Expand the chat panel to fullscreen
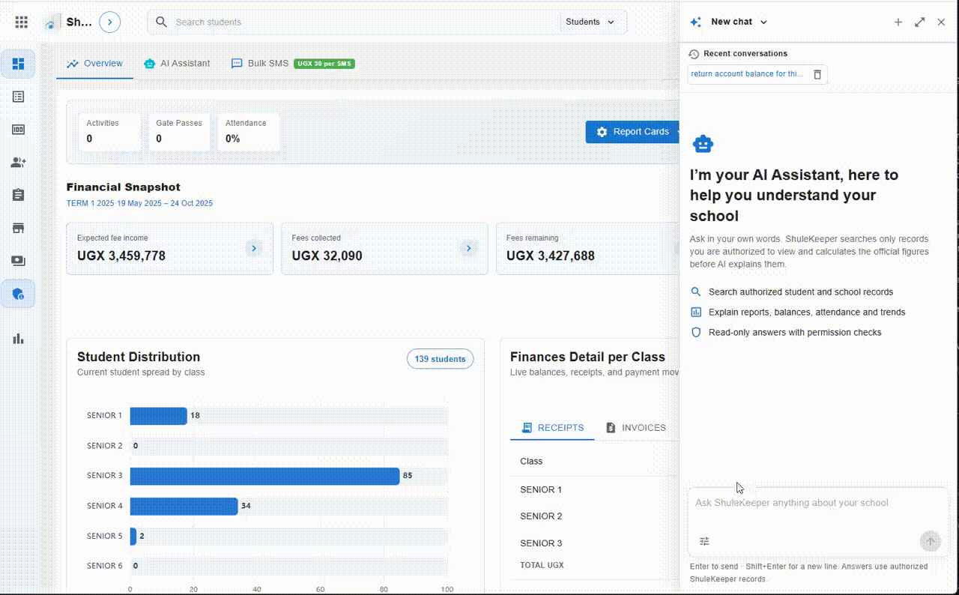The image size is (959, 595). coord(920,22)
